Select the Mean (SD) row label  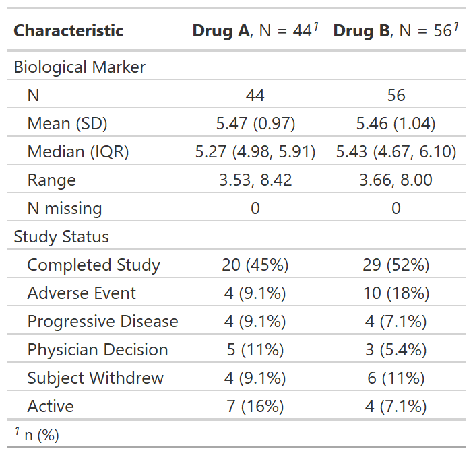click(67, 123)
